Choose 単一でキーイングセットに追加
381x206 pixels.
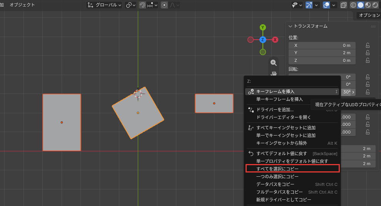pos(292,136)
